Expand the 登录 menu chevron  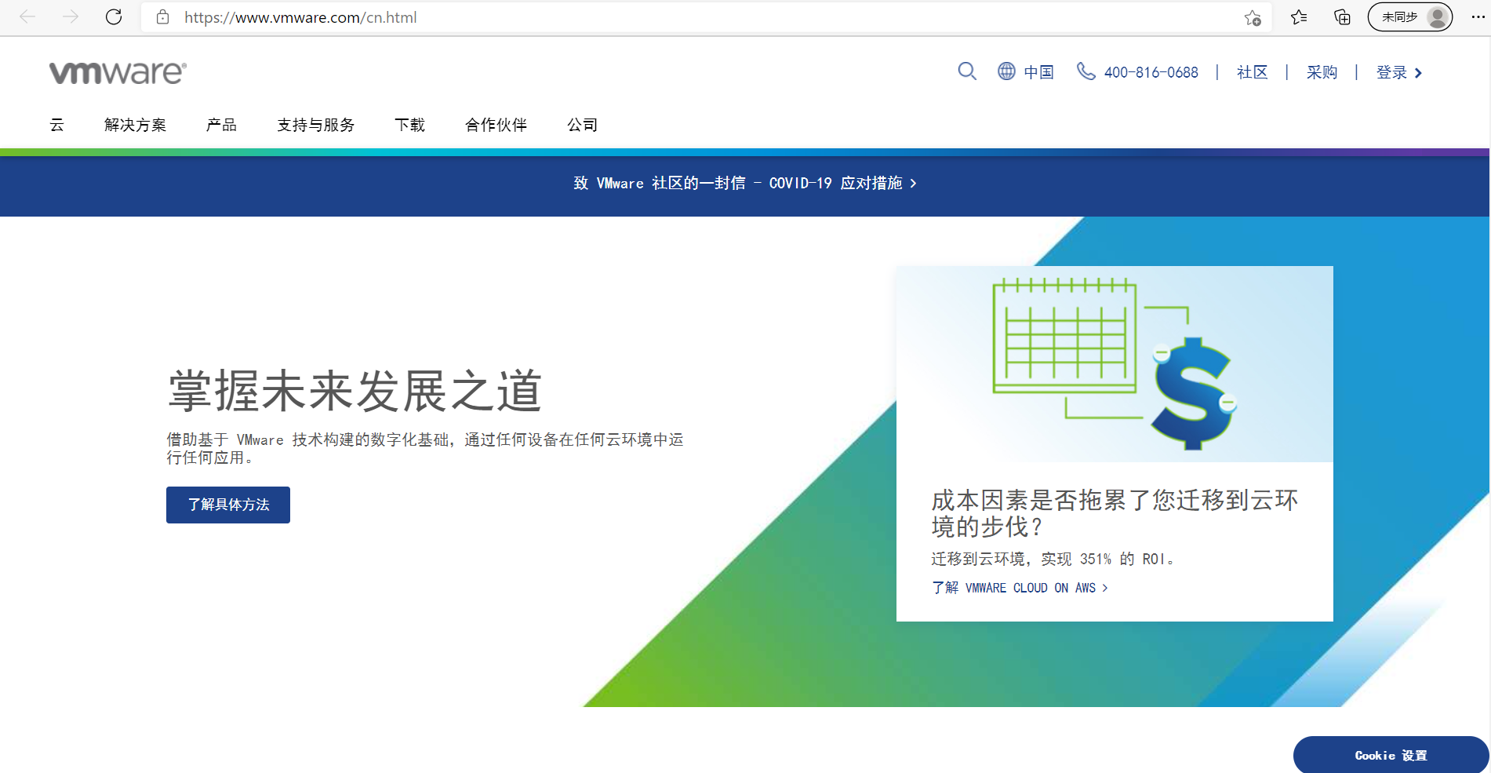[x=1418, y=72]
